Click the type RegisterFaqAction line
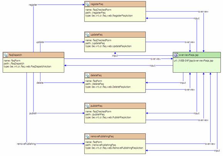The image size is (223, 156). 109,16
